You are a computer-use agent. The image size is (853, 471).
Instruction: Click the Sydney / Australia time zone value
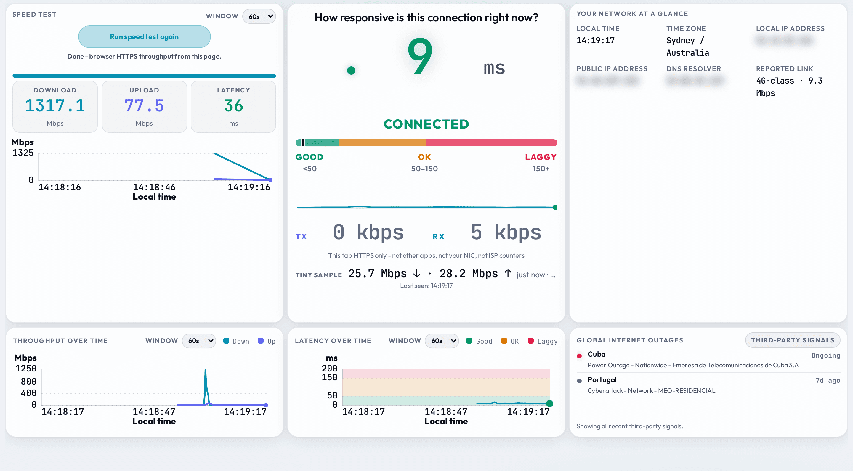pos(687,47)
